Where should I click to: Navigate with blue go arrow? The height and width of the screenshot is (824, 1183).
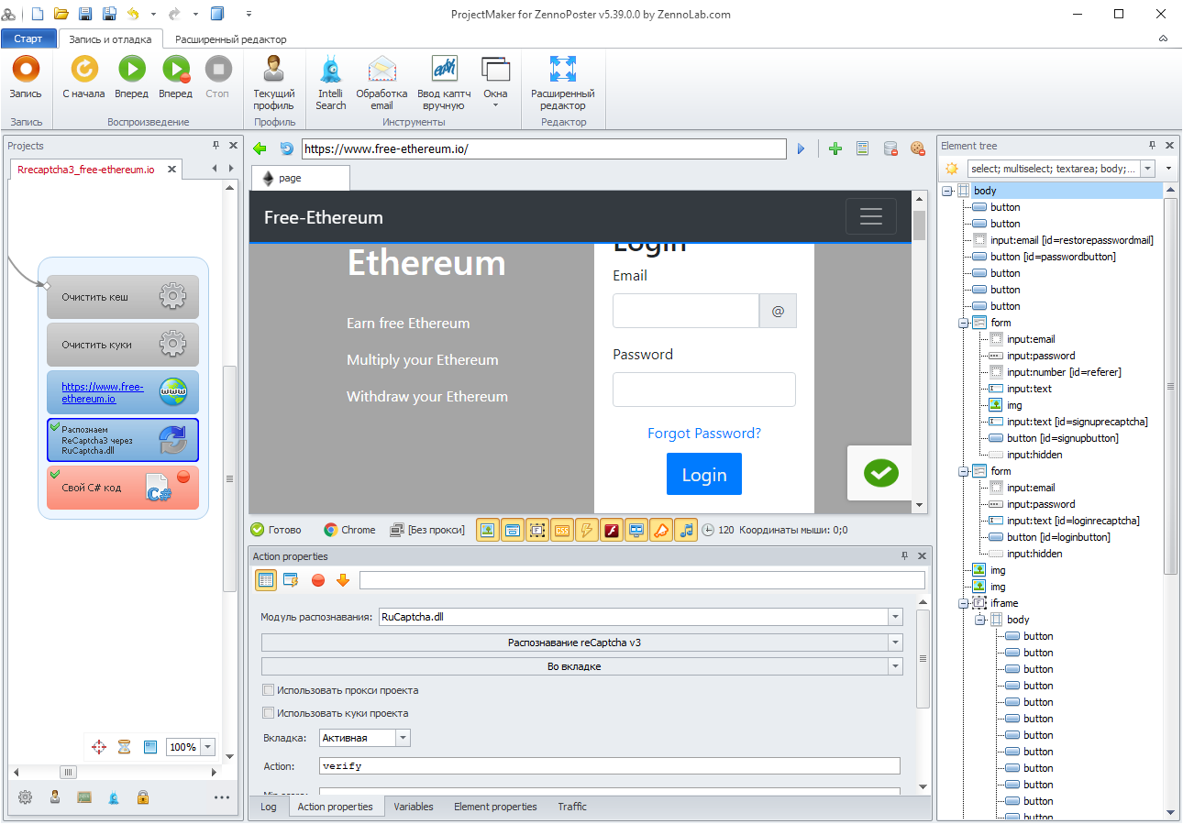coord(801,148)
